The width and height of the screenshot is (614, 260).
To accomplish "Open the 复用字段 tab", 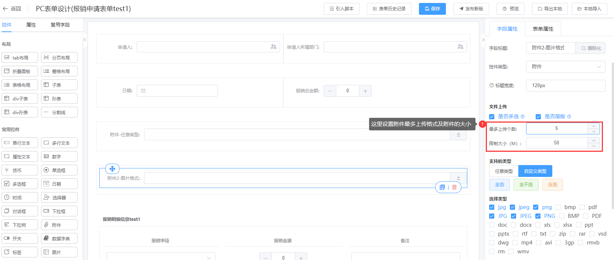I will pyautogui.click(x=60, y=25).
